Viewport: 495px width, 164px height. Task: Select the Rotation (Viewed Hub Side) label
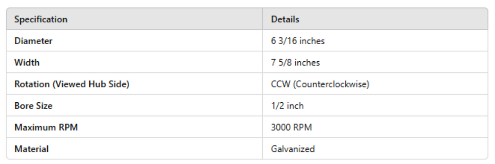click(x=71, y=84)
